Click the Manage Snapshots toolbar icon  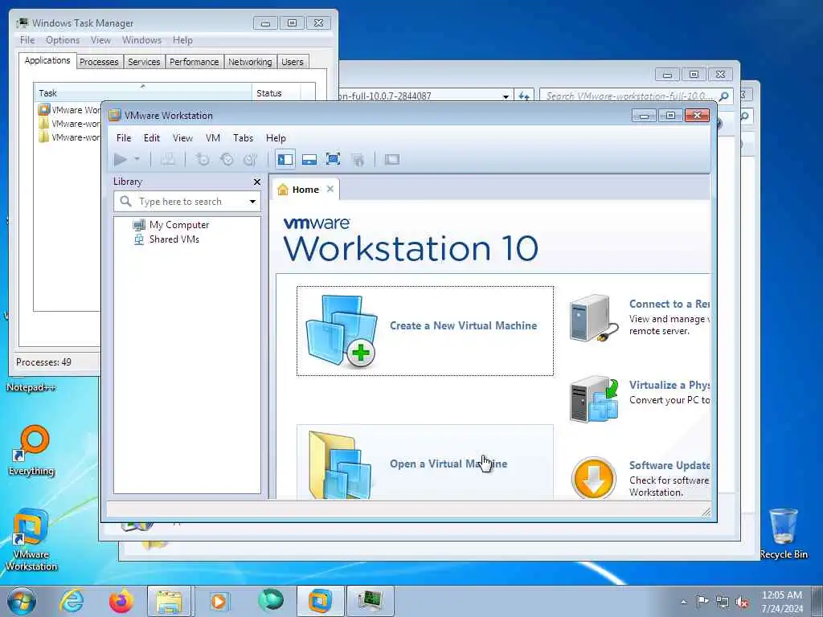click(x=251, y=159)
